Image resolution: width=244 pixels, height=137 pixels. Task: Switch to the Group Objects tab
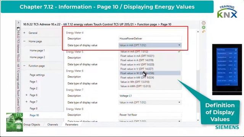click(x=32, y=124)
